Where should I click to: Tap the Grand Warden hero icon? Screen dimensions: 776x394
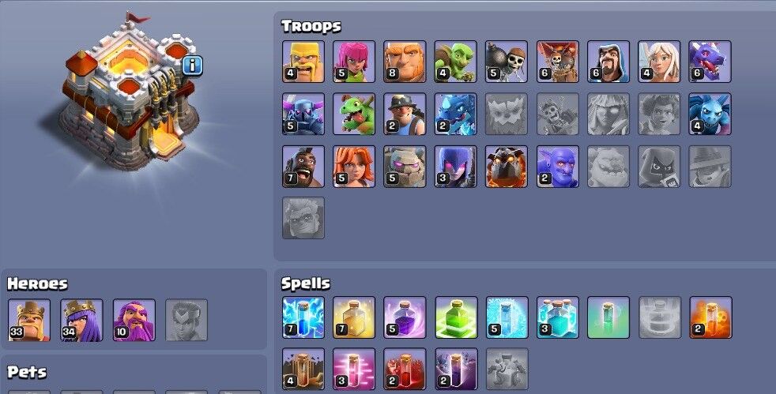click(134, 320)
